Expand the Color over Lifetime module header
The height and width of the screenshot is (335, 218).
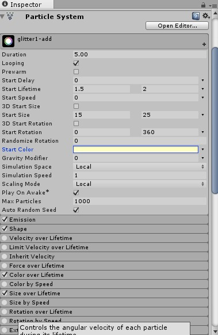coord(104,275)
